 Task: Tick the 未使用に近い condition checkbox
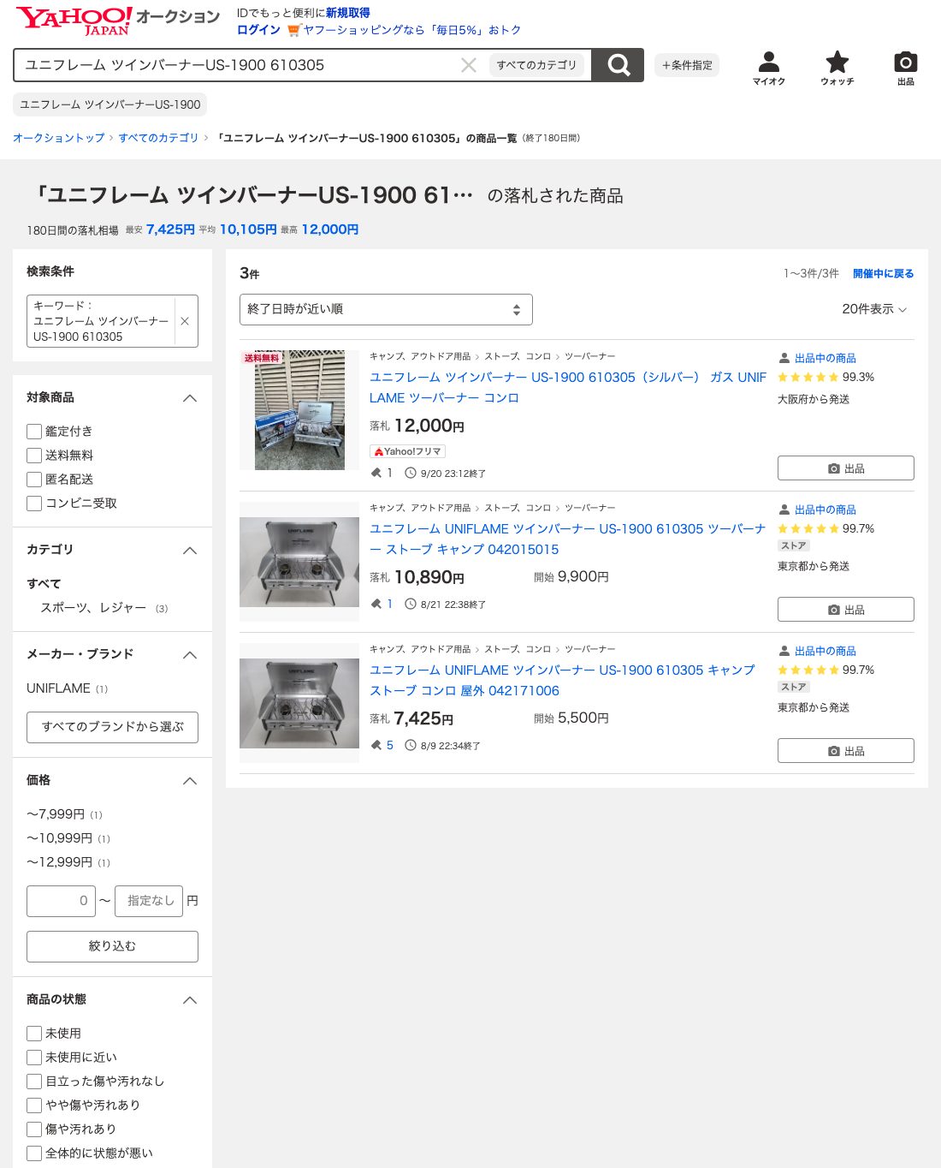[34, 1058]
